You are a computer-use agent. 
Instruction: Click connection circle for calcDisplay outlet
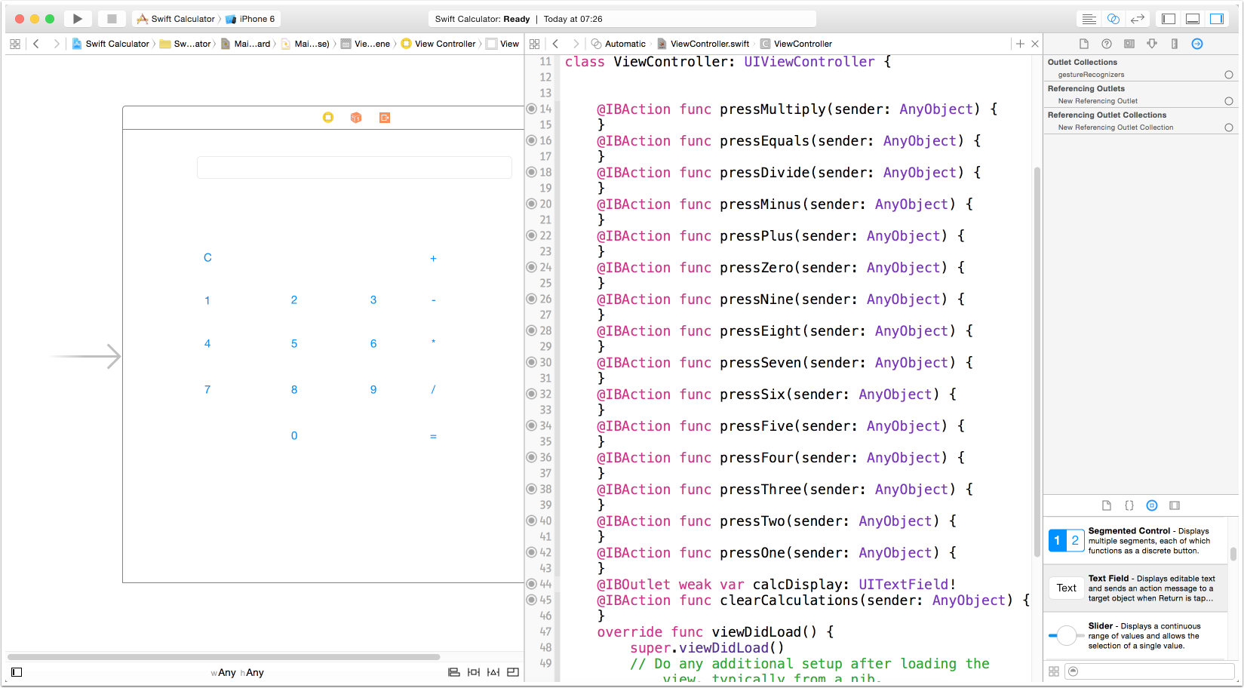tap(531, 584)
